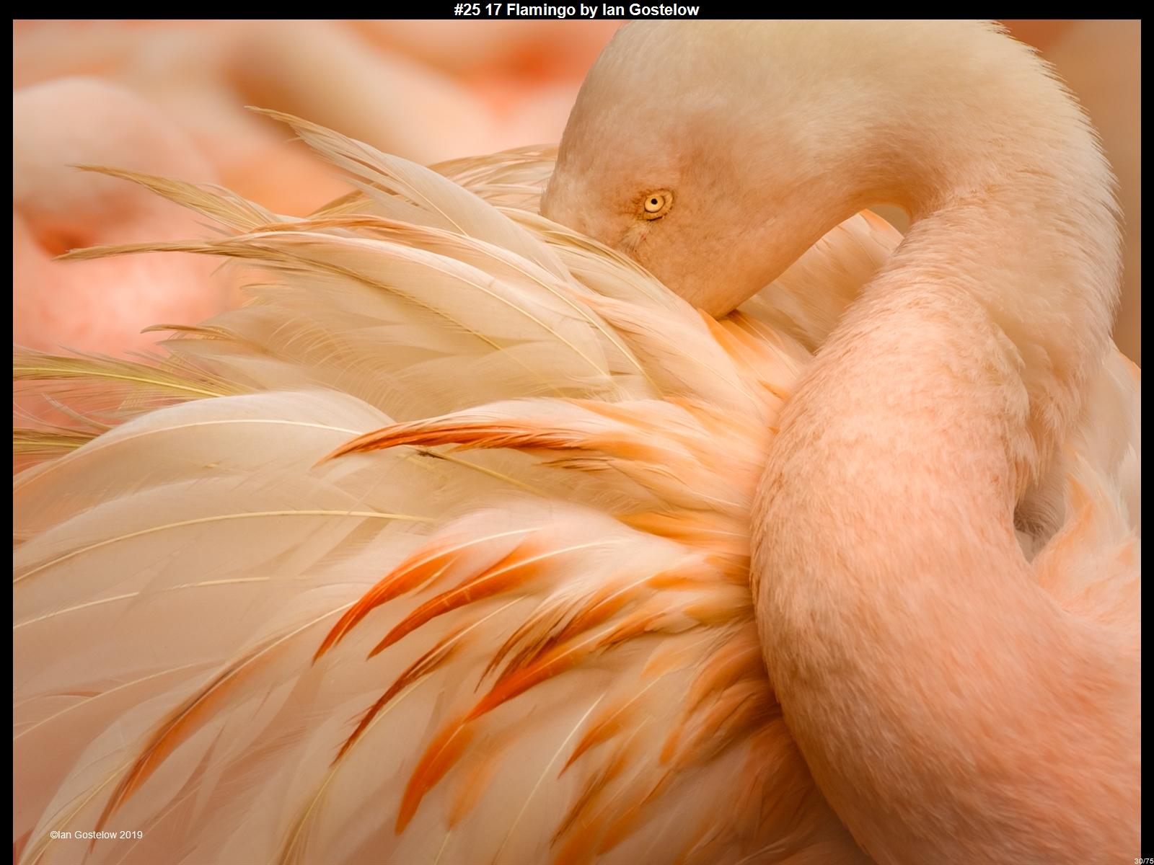Click the black right border of the slide

(1147, 432)
